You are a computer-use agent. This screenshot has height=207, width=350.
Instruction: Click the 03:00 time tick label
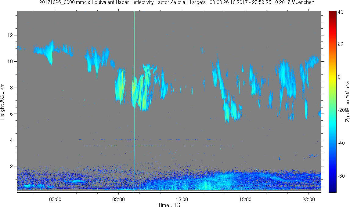pyautogui.click(x=55, y=199)
